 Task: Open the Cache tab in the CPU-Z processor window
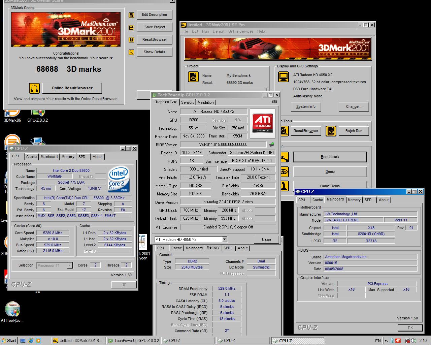[31, 157]
